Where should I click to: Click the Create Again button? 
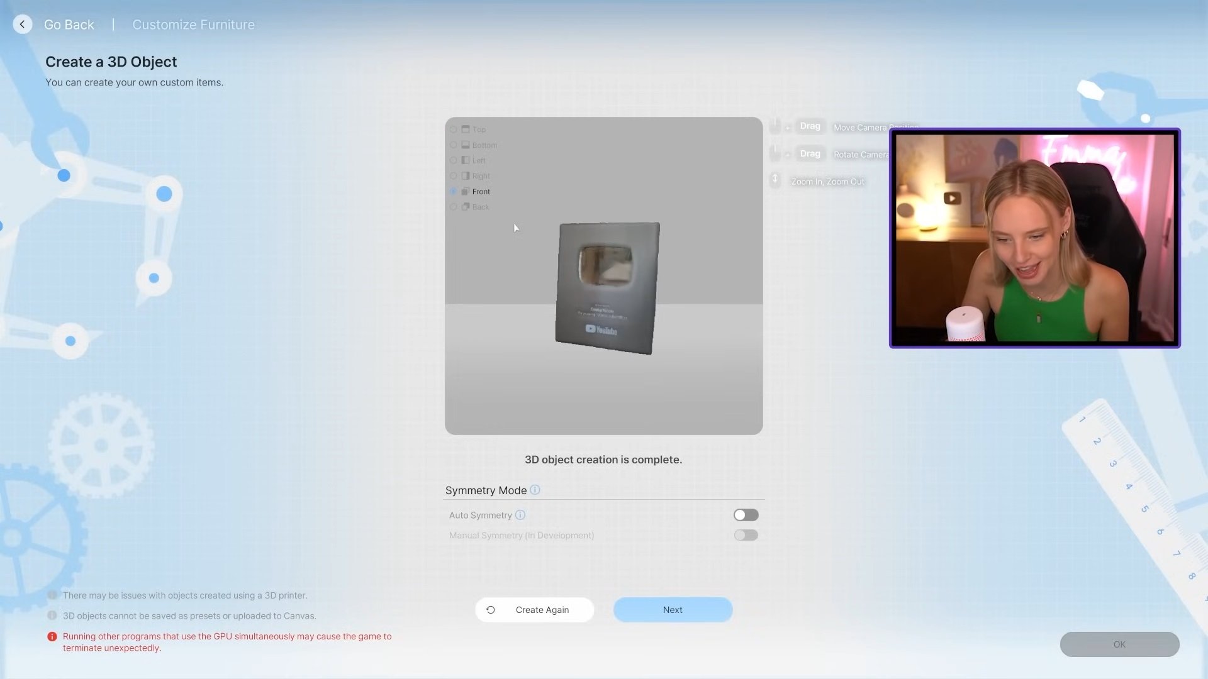click(x=535, y=609)
